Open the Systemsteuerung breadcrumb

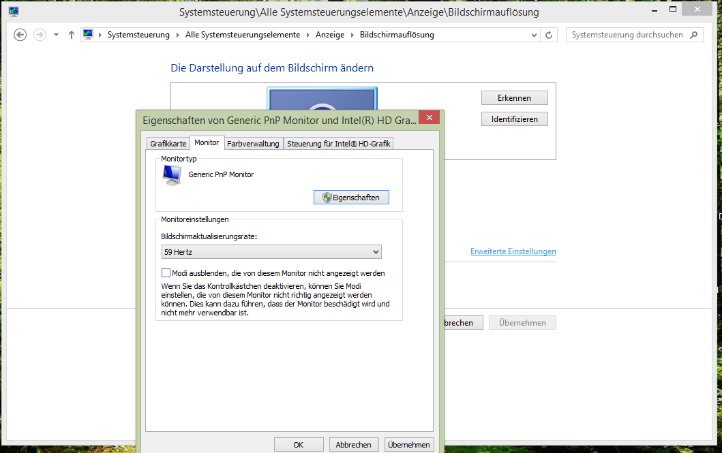point(138,35)
